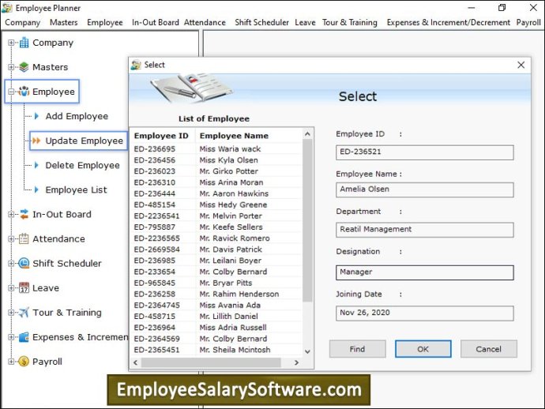The width and height of the screenshot is (545, 409).
Task: Open the Attendance menu
Action: [x=205, y=23]
